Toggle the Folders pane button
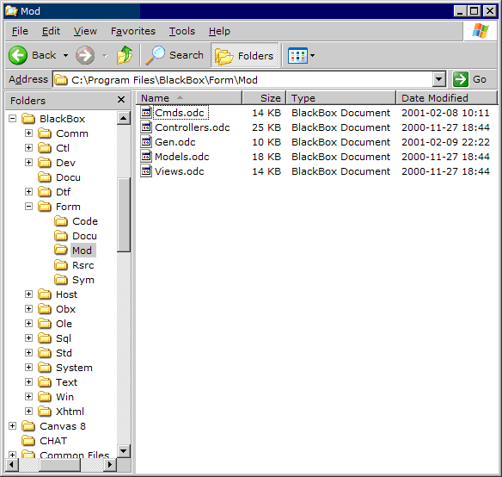The width and height of the screenshot is (502, 477). click(x=245, y=55)
